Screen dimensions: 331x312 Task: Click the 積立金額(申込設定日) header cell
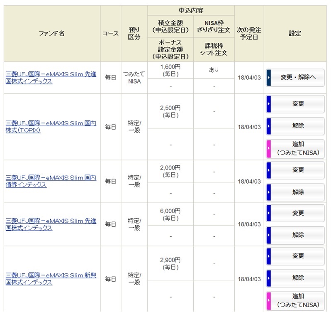170,27
